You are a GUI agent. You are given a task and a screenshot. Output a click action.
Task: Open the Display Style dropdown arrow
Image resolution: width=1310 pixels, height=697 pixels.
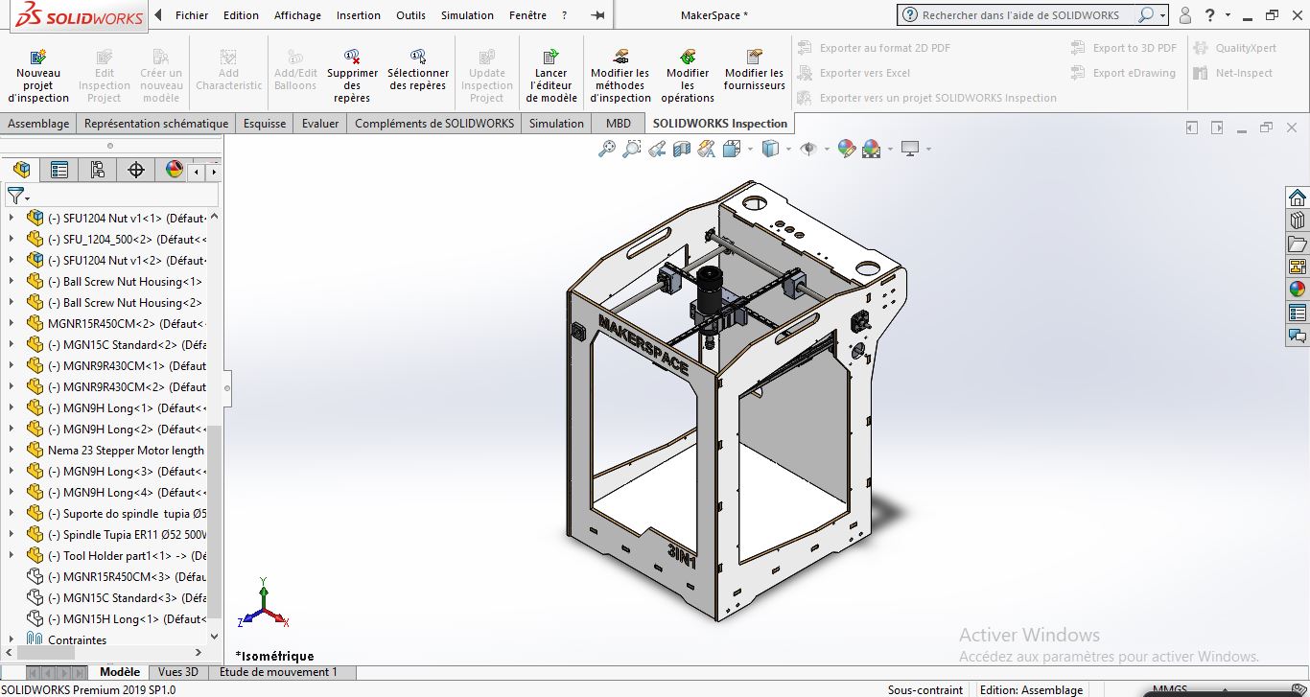tap(787, 149)
